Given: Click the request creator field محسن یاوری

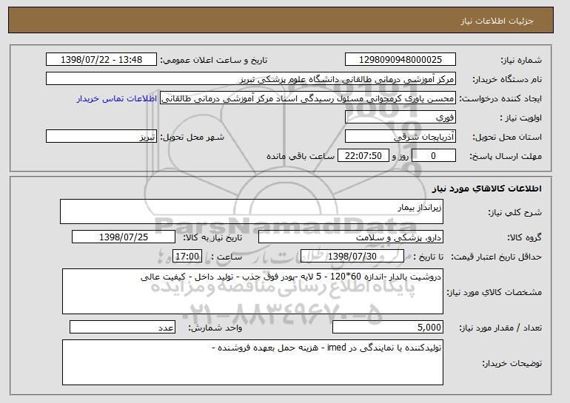Looking at the screenshot, I should click(x=308, y=98).
